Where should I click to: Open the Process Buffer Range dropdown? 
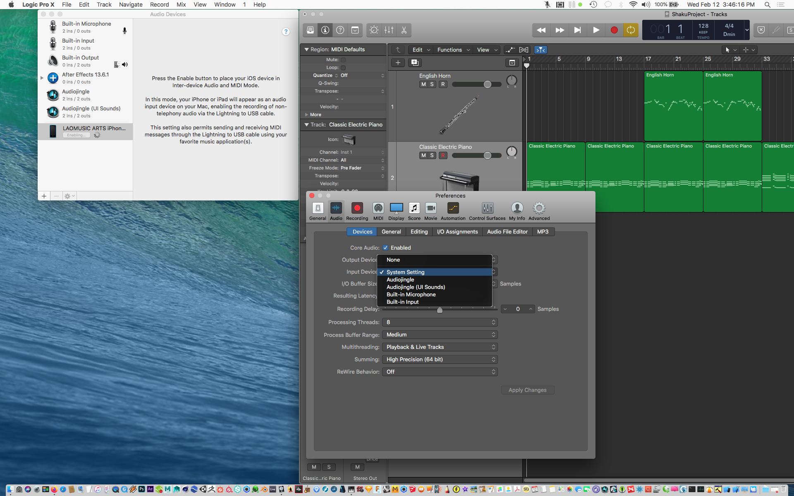coord(440,334)
